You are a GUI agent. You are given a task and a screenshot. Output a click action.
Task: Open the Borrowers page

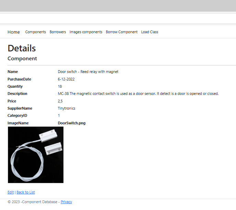click(58, 32)
